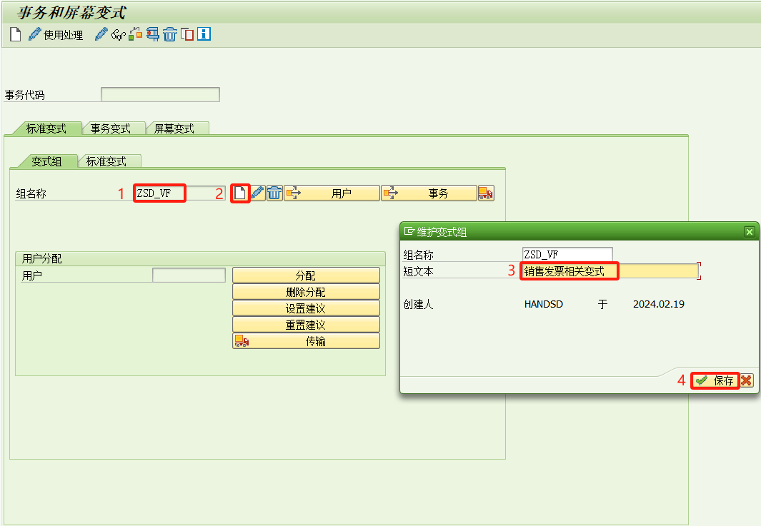This screenshot has height=526, width=761.
Task: Click the 创建人 label in the dialog
Action: pos(418,304)
